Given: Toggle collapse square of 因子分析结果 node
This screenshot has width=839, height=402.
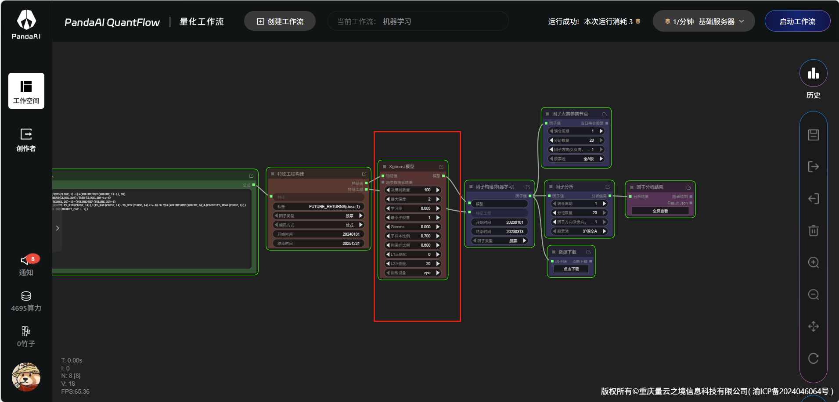Looking at the screenshot, I should [632, 187].
